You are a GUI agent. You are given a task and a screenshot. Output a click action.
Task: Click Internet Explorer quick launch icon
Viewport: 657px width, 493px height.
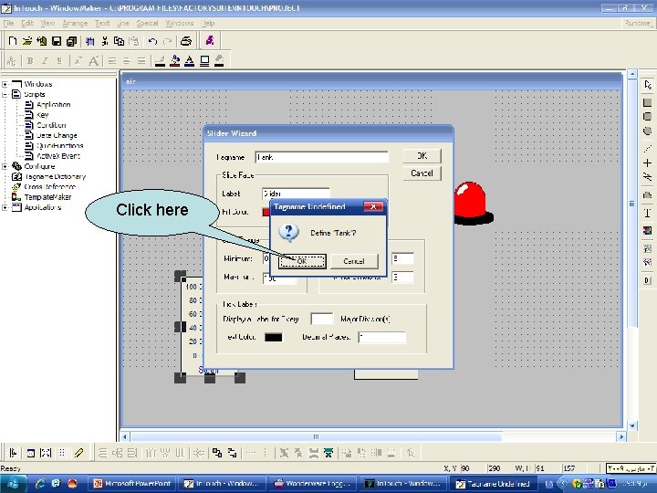coord(40,484)
